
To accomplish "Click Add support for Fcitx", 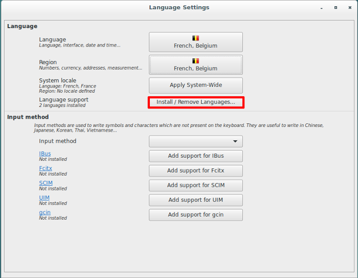I will pos(196,171).
